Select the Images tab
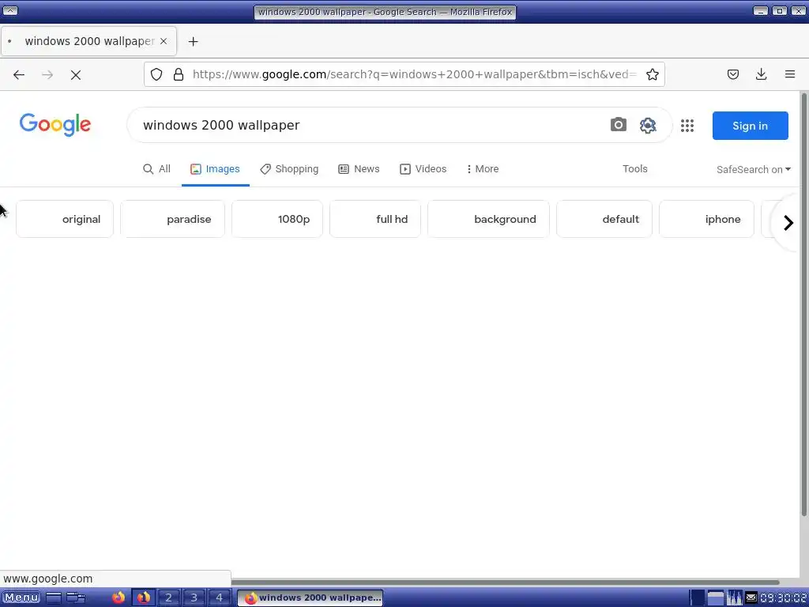This screenshot has width=809, height=607. 215,169
